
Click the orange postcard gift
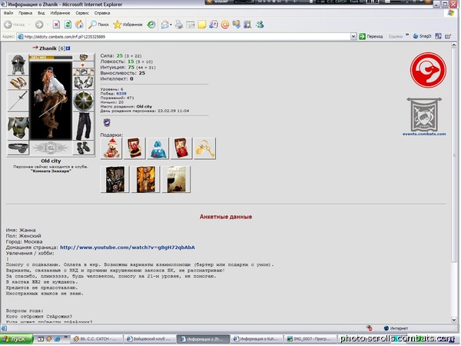[x=145, y=179]
